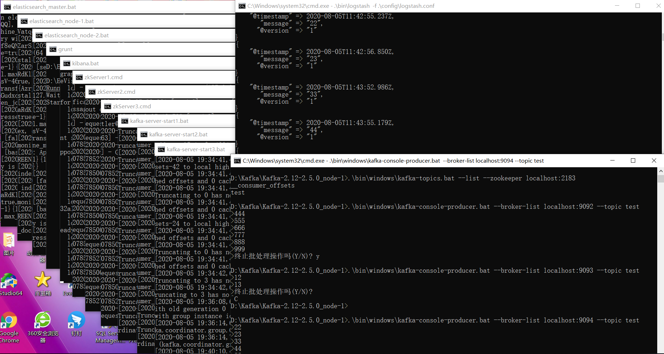664x354 pixels.
Task: Focus the elasticsearch_master.bat window title
Action: pos(44,7)
